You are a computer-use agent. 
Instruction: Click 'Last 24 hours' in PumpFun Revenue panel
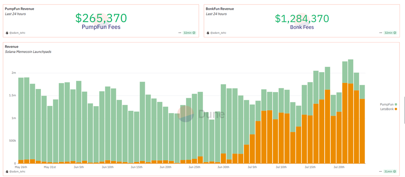point(15,14)
